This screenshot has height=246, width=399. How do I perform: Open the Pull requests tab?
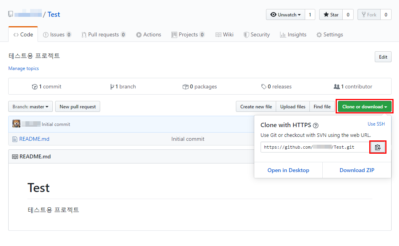(103, 34)
